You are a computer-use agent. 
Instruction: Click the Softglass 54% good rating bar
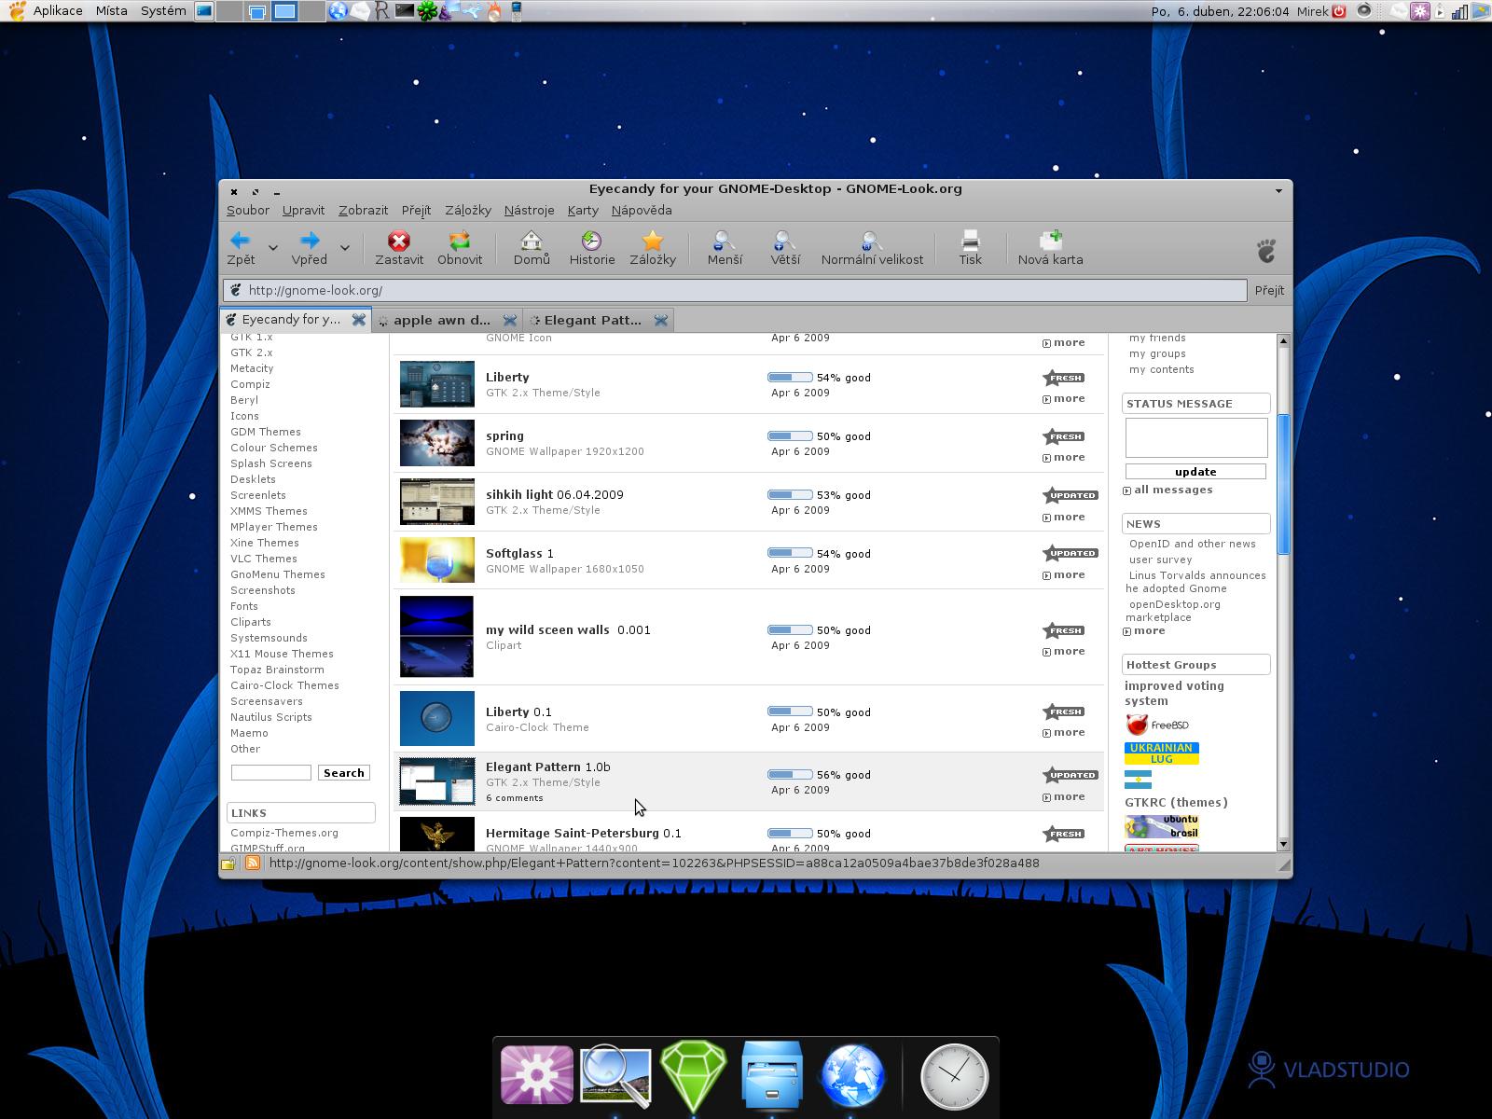(x=790, y=553)
